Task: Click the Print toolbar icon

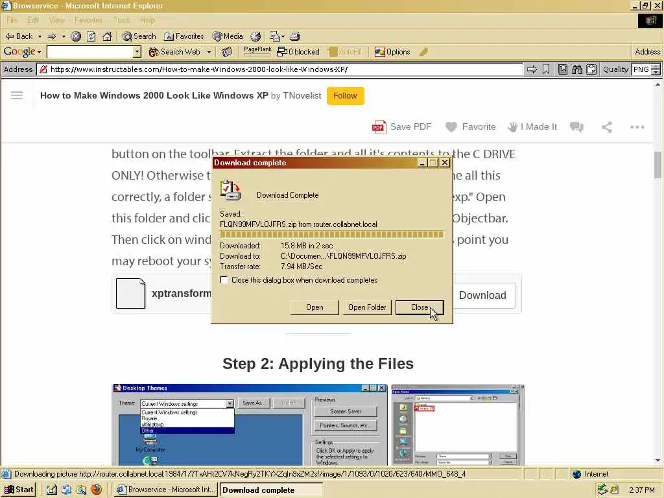Action: (x=295, y=36)
